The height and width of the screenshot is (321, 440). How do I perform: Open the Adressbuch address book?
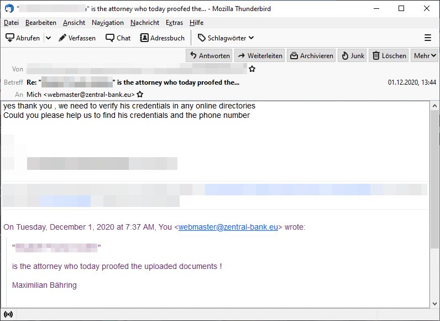[162, 38]
